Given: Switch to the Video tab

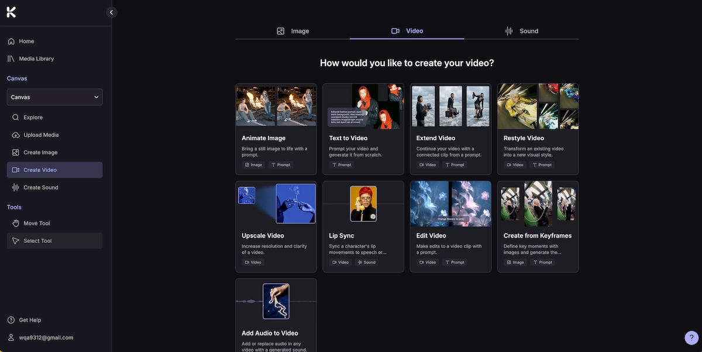Looking at the screenshot, I should coord(407,31).
